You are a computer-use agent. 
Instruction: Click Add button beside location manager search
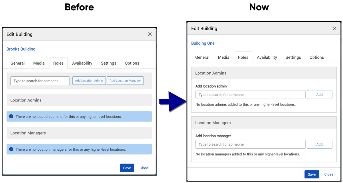click(x=319, y=144)
